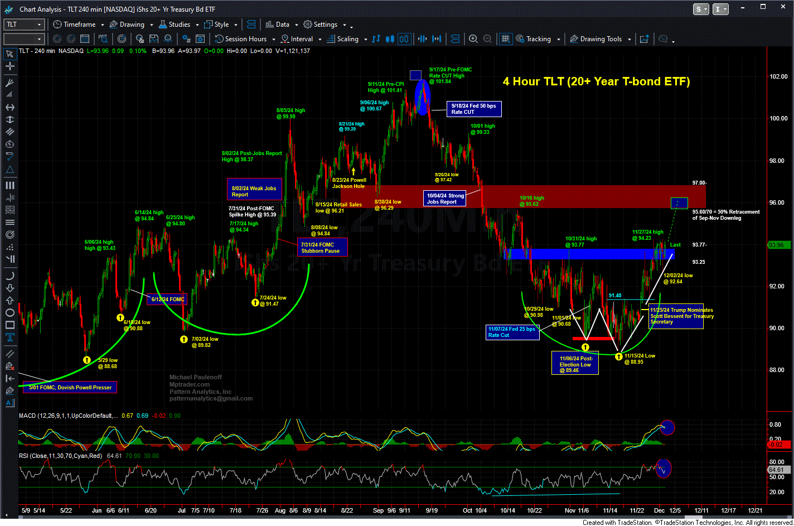Select the vertical double-arrow drawing tool
This screenshot has width=794, height=526.
pyautogui.click(x=10, y=120)
